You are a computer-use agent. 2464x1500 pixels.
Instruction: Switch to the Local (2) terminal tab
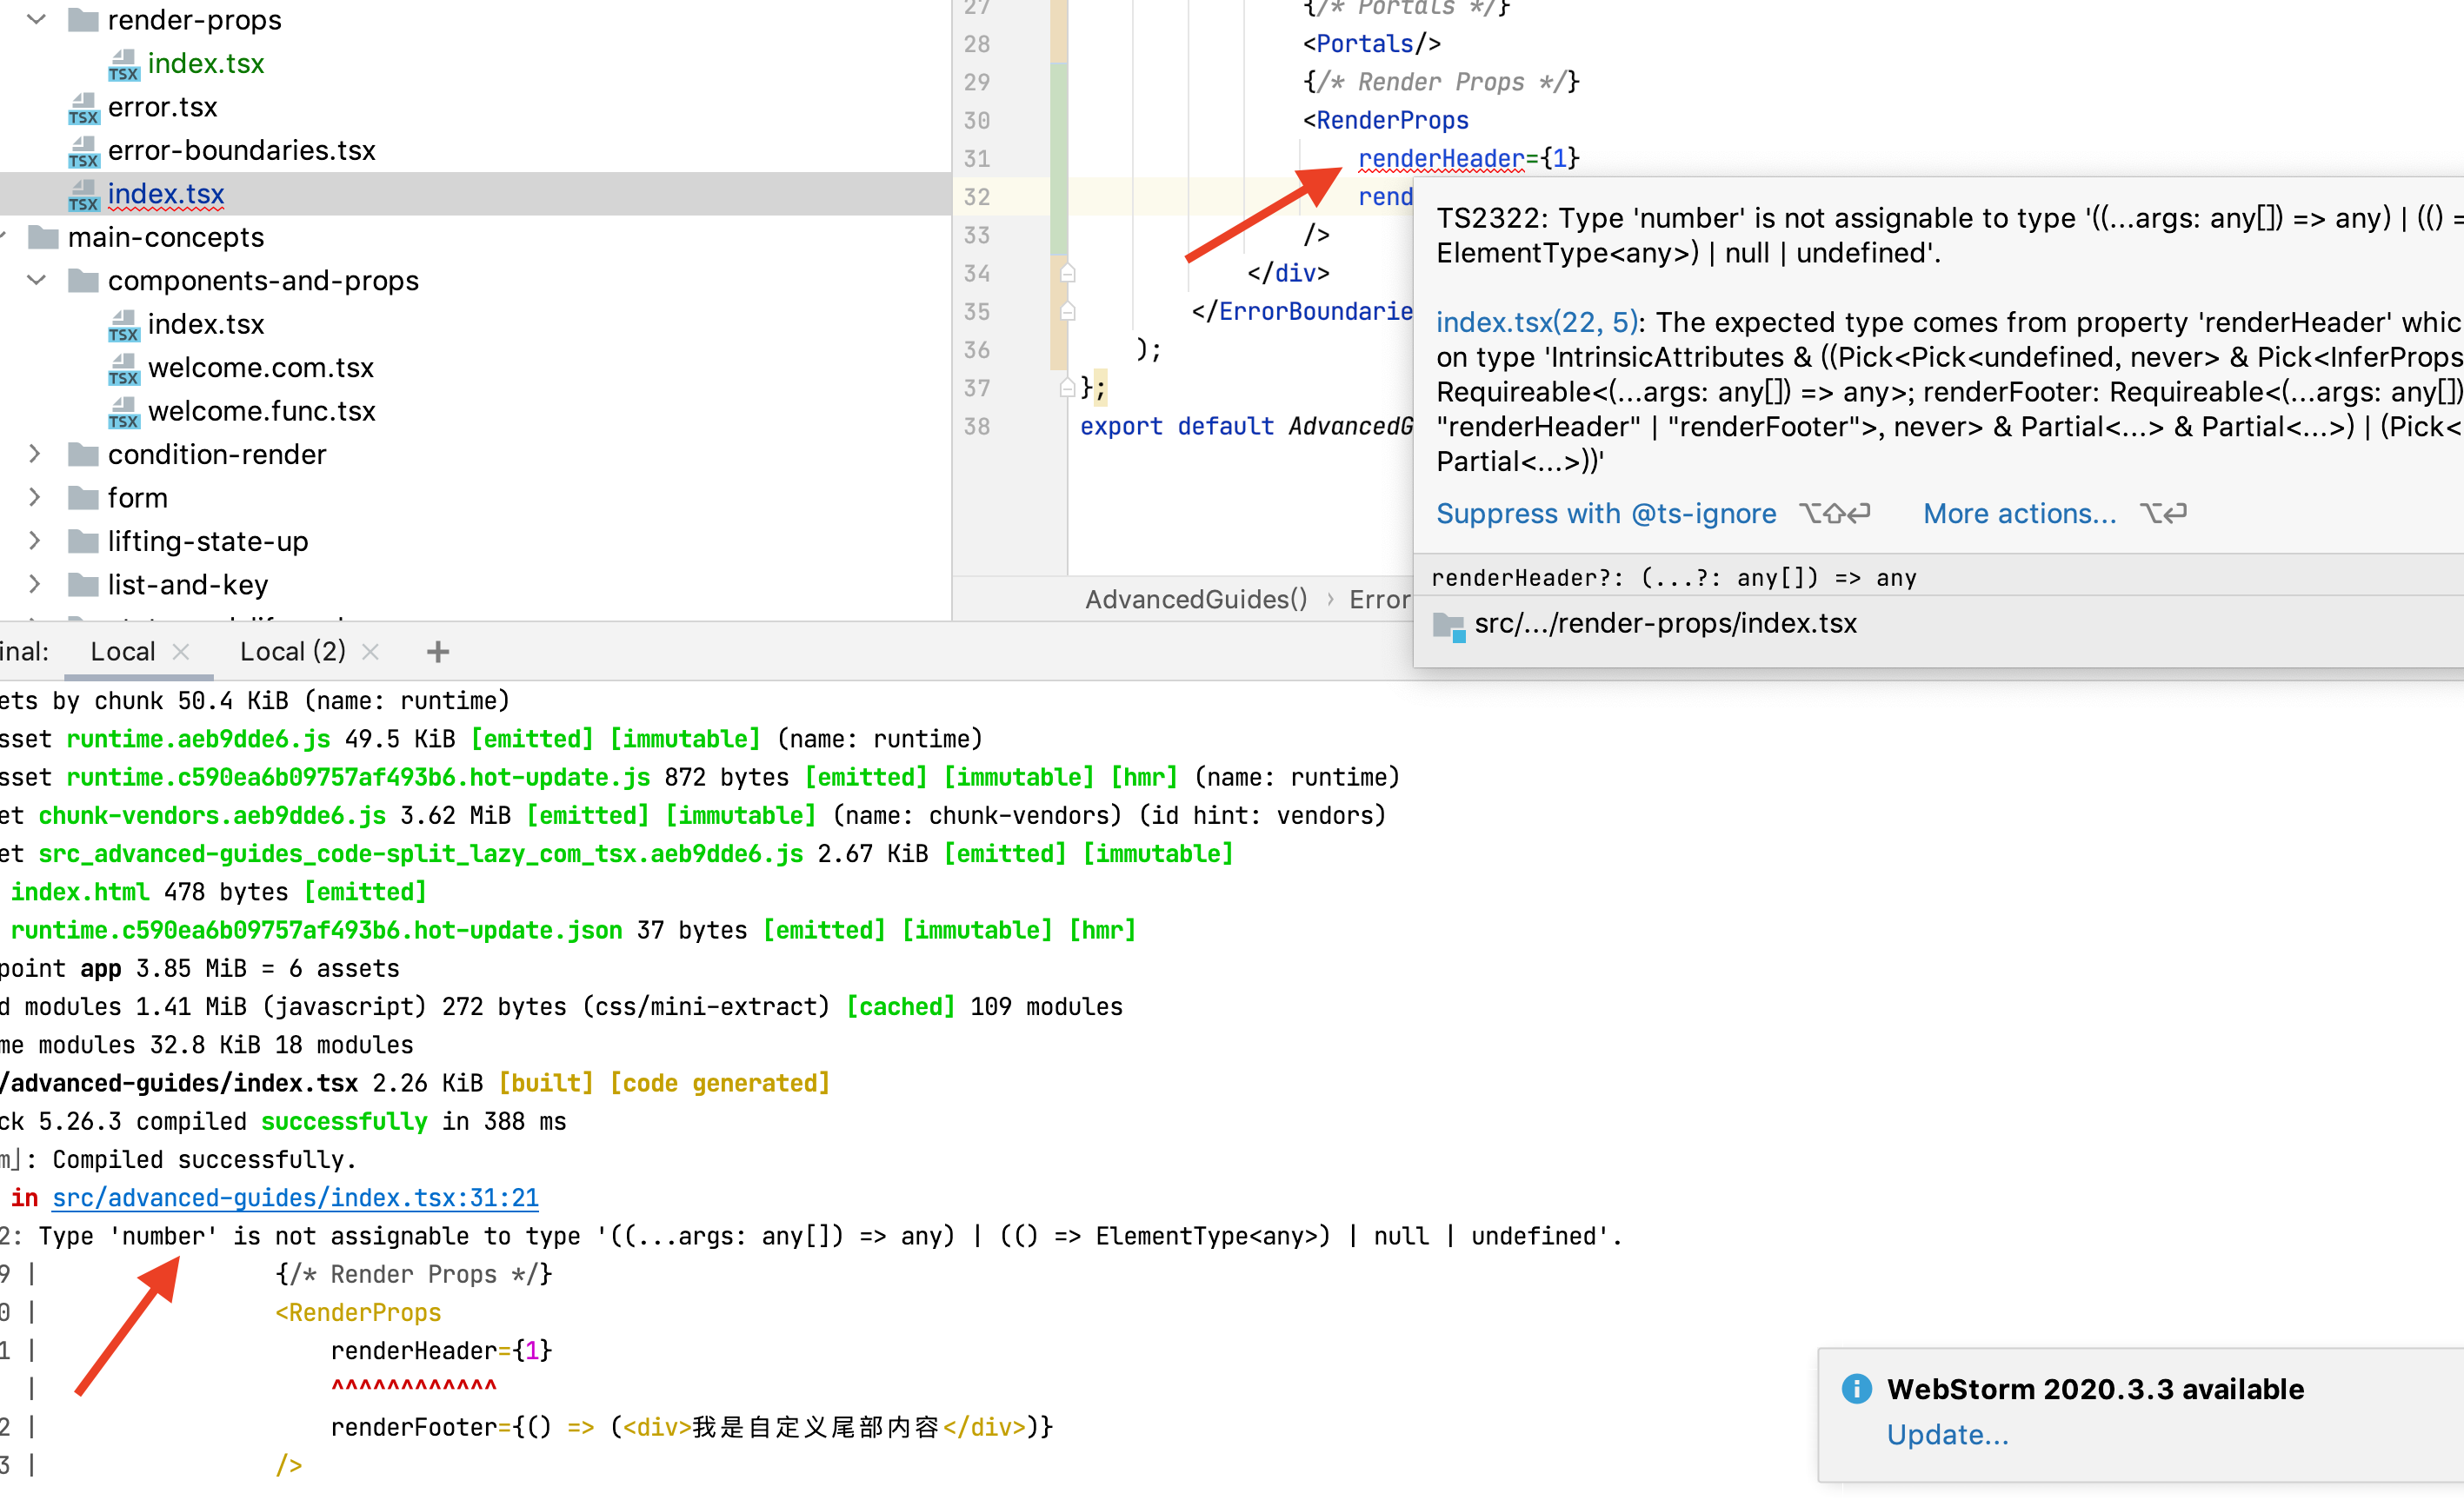point(292,652)
